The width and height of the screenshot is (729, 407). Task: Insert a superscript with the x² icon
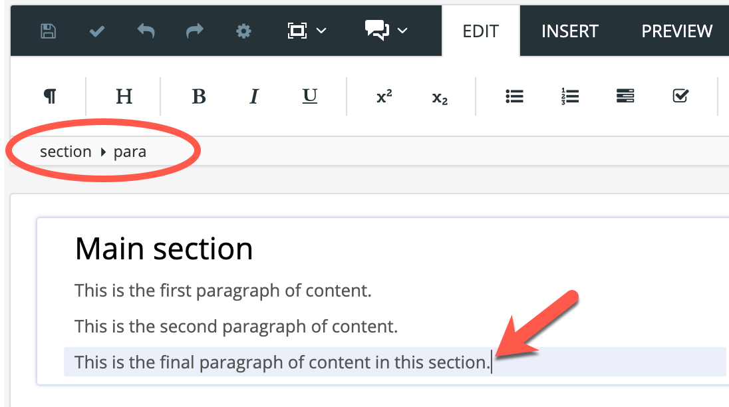click(x=383, y=96)
